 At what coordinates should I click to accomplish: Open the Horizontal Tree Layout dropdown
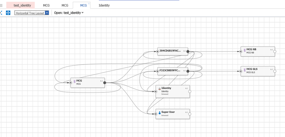click(47, 13)
